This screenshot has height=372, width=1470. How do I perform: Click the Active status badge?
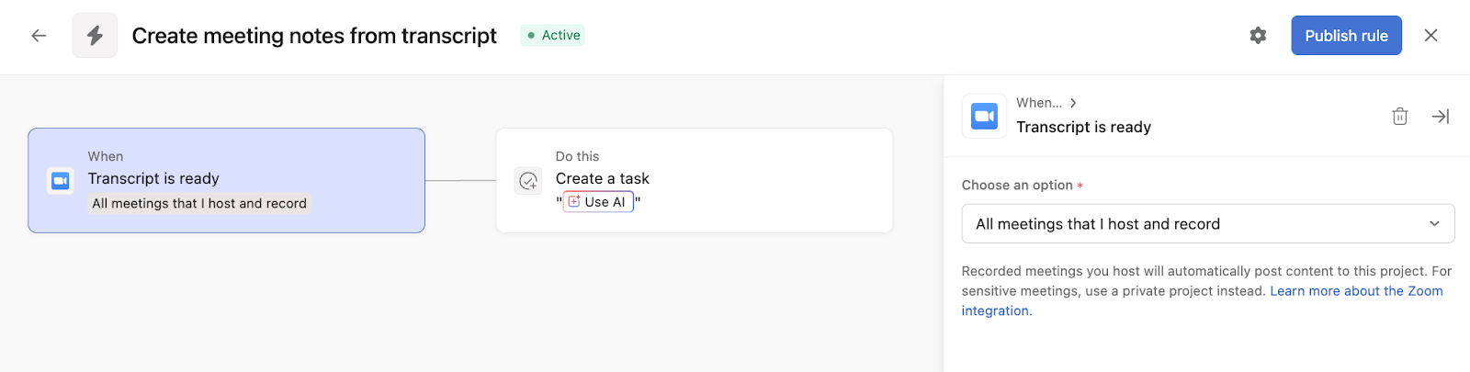[553, 36]
